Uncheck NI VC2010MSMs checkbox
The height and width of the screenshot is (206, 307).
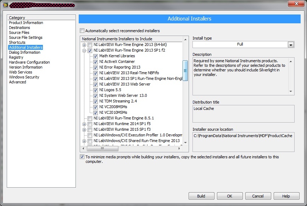pos(96,113)
